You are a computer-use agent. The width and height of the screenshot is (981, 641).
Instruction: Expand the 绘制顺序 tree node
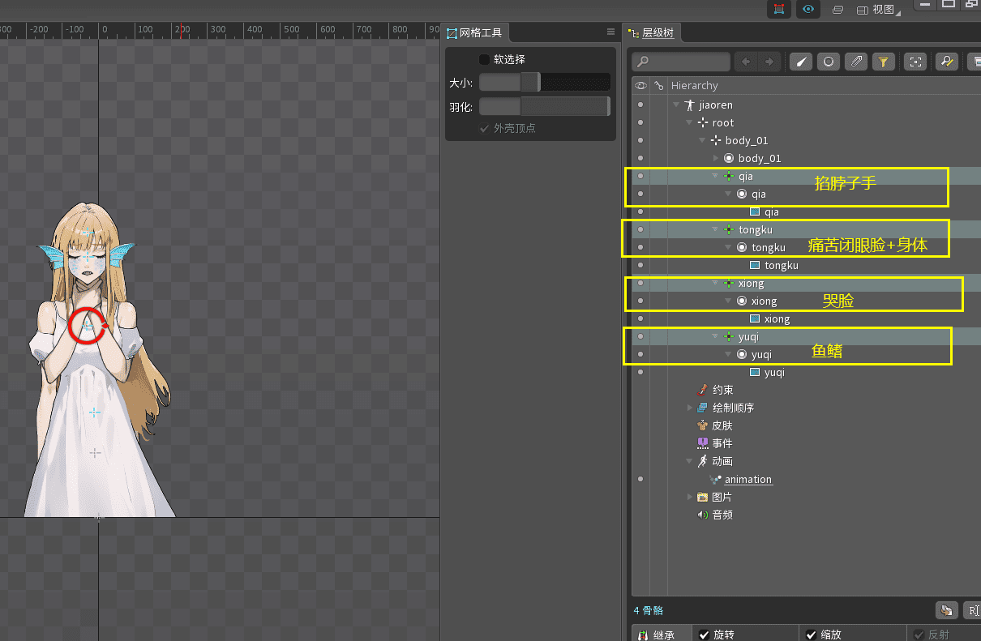[x=690, y=408]
